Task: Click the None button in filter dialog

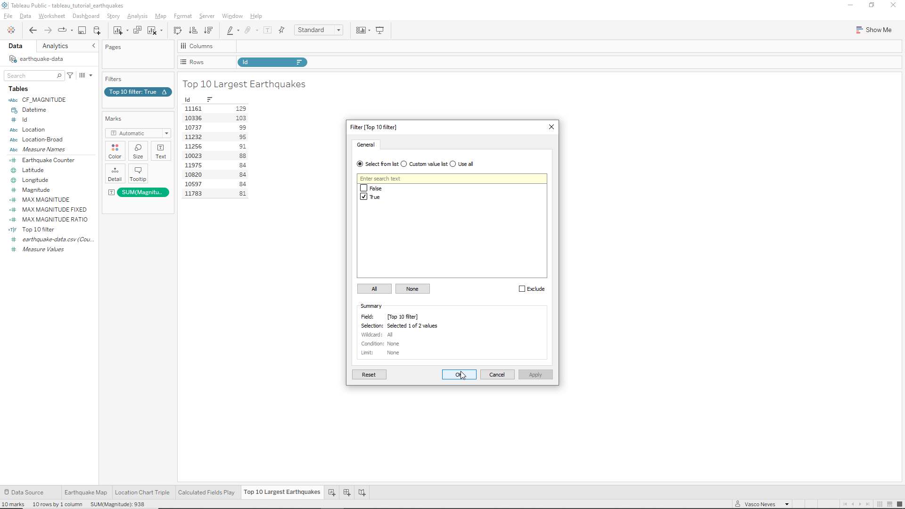Action: coord(412,289)
